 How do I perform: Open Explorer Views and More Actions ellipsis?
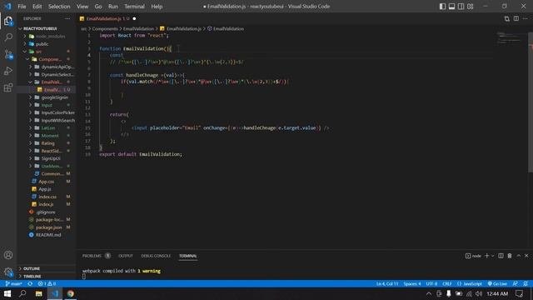(x=67, y=18)
